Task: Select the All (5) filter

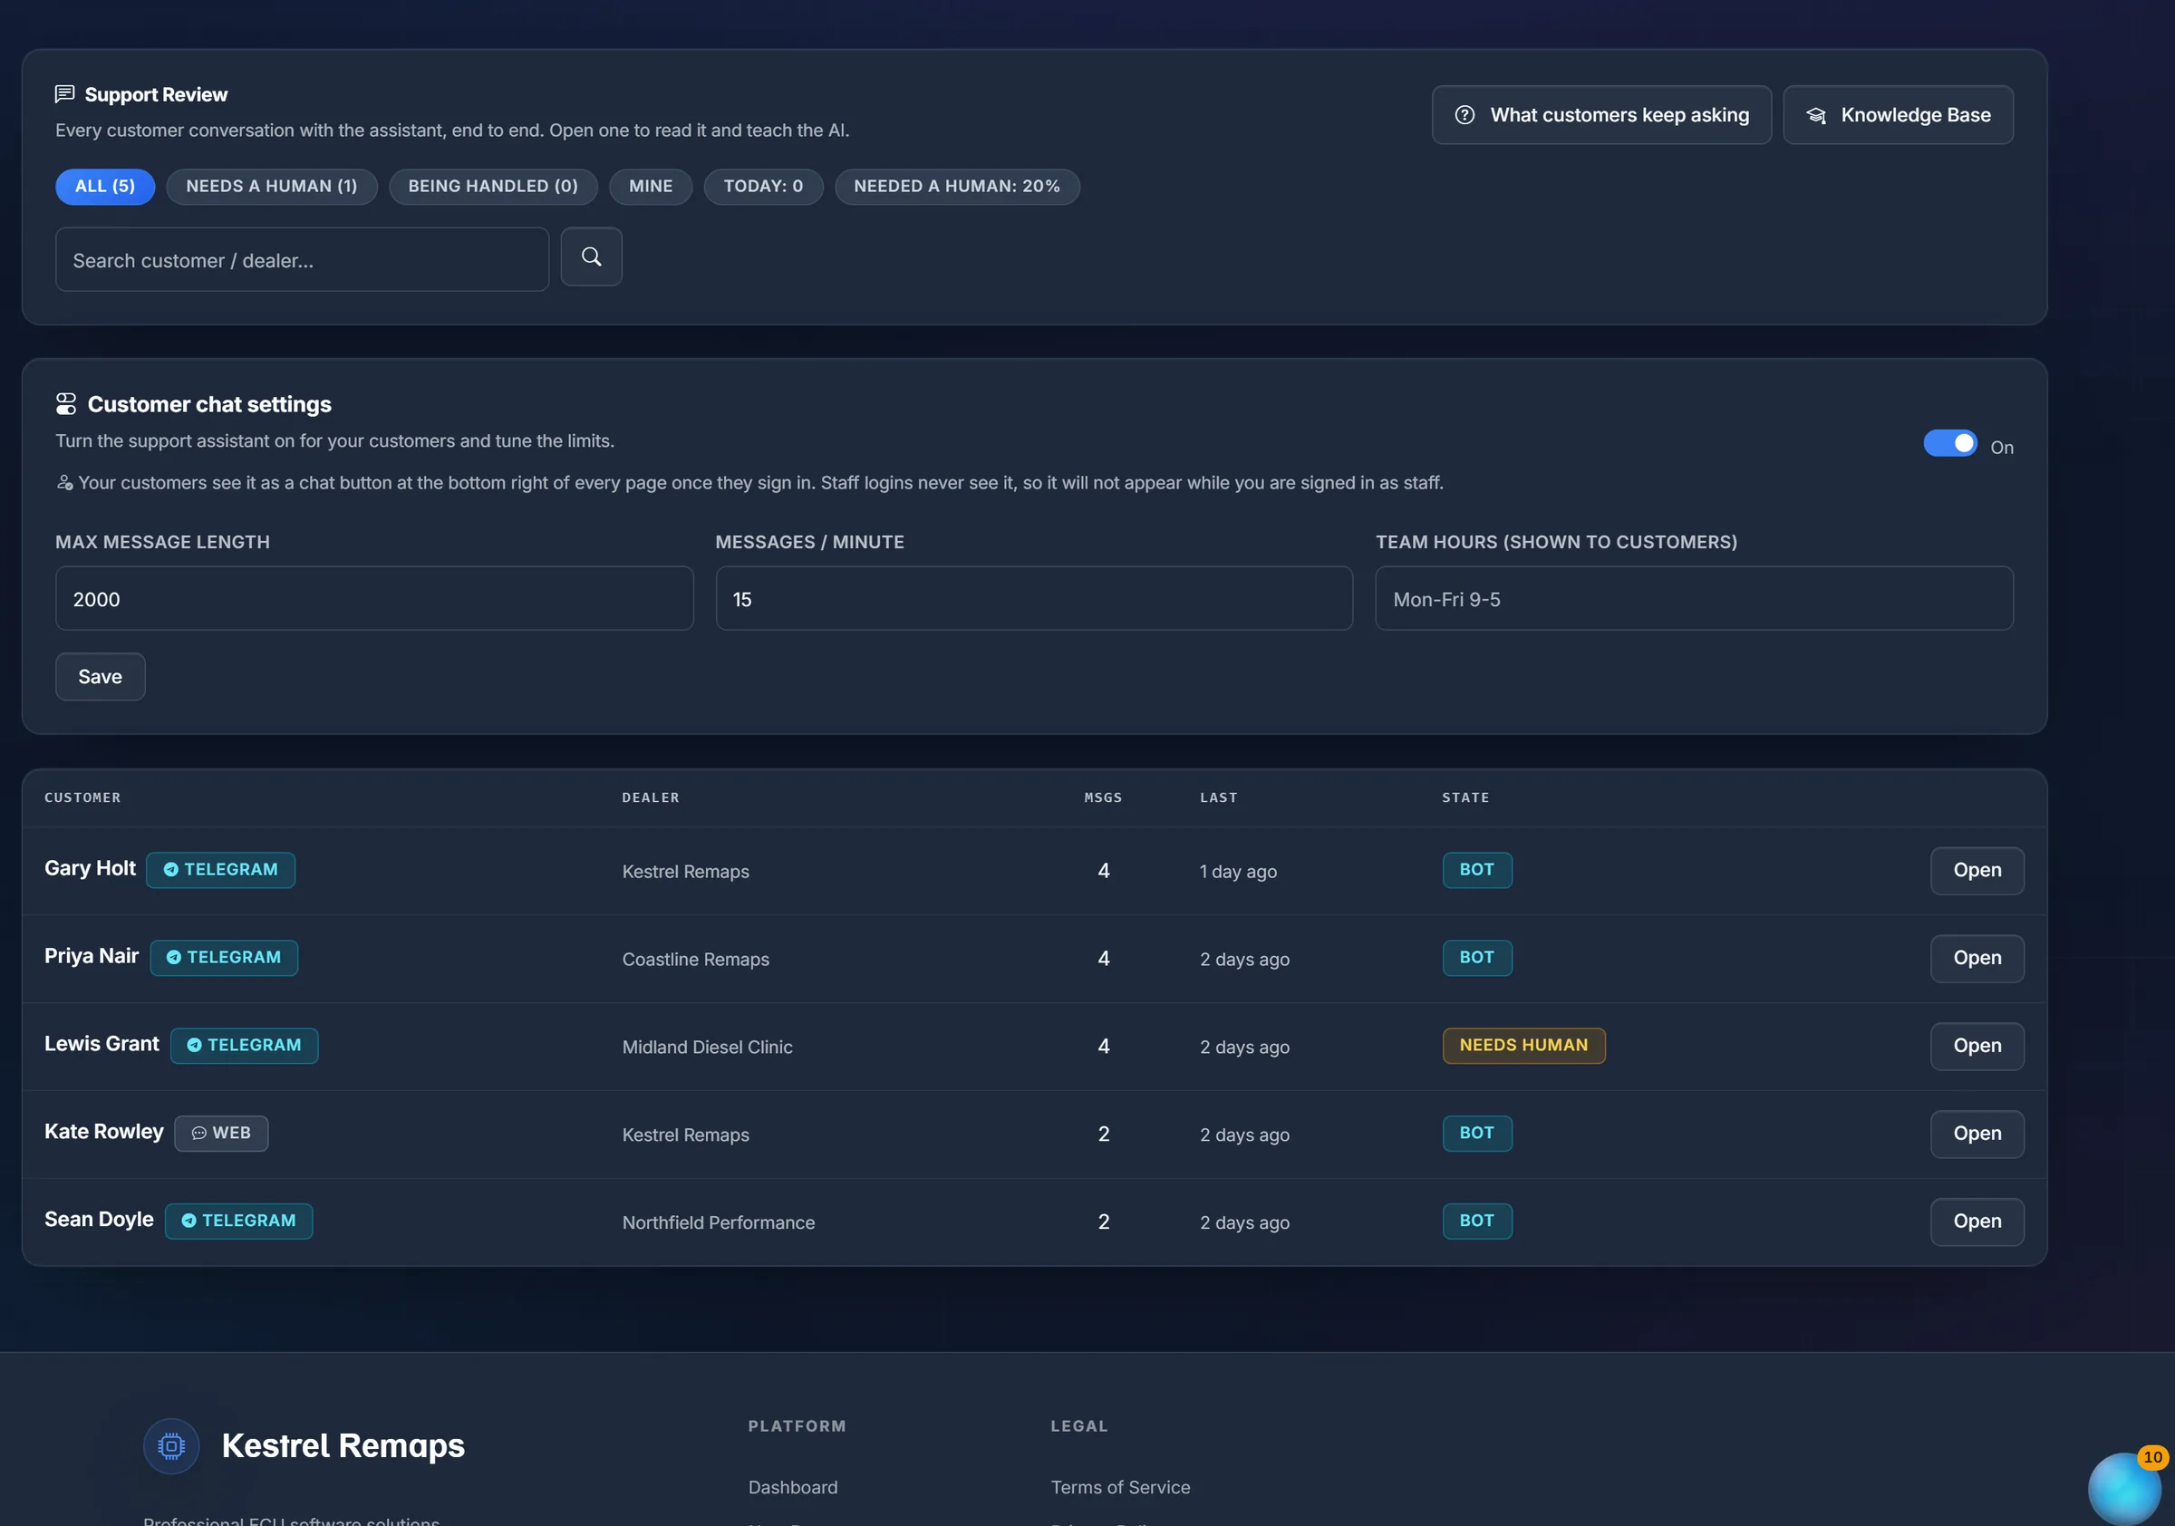Action: tap(105, 187)
